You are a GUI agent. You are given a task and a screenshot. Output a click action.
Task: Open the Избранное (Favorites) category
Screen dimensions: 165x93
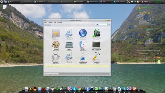(x=56, y=34)
